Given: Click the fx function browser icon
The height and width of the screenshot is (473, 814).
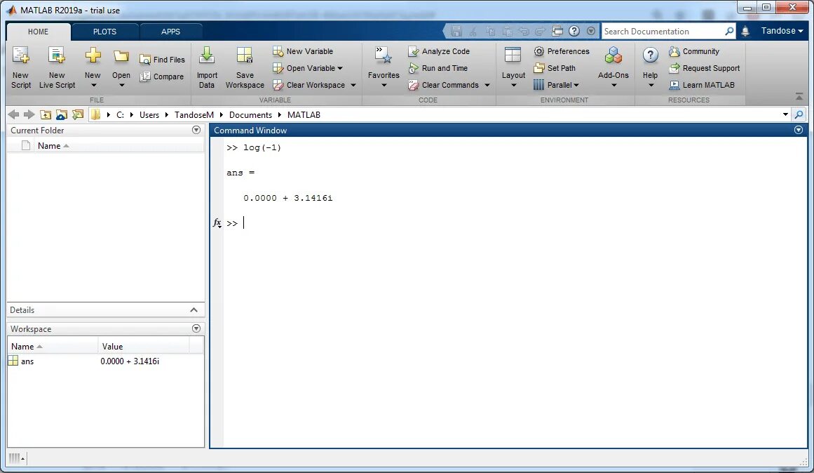Looking at the screenshot, I should (217, 223).
